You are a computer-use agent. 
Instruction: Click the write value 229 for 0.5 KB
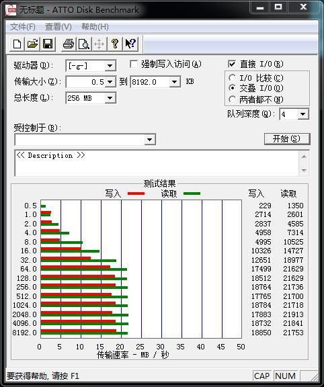[x=265, y=206]
